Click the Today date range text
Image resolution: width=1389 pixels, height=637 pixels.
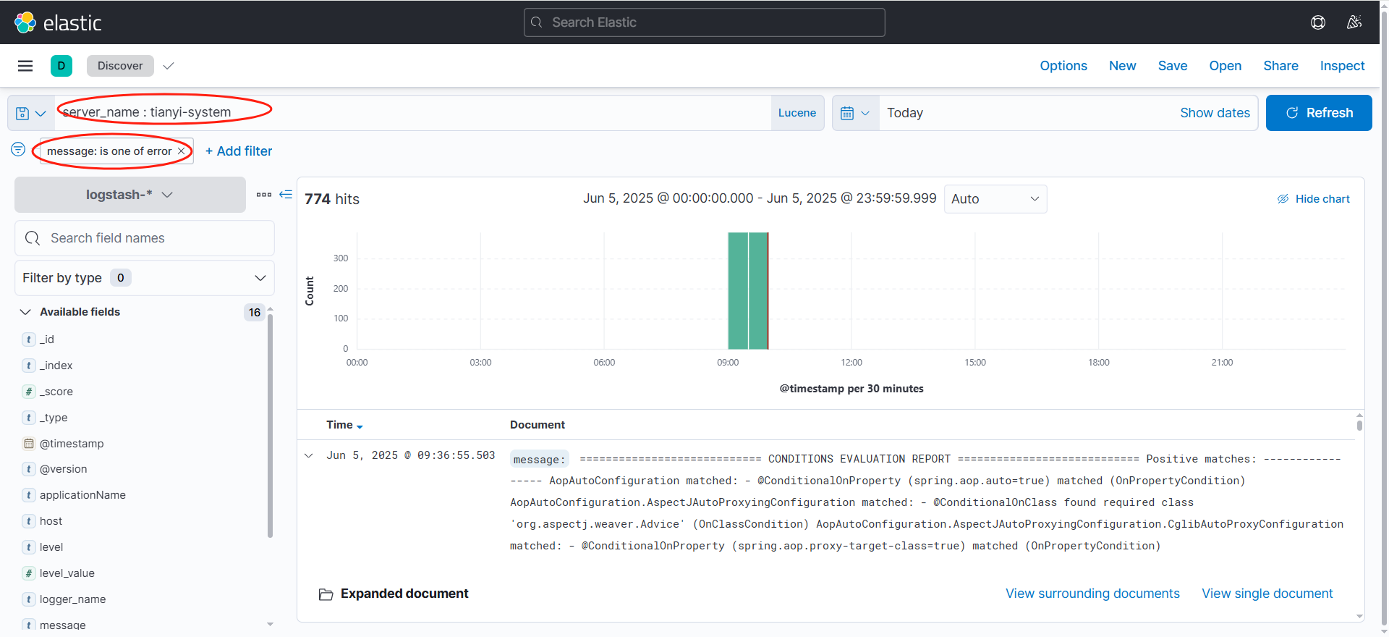905,113
